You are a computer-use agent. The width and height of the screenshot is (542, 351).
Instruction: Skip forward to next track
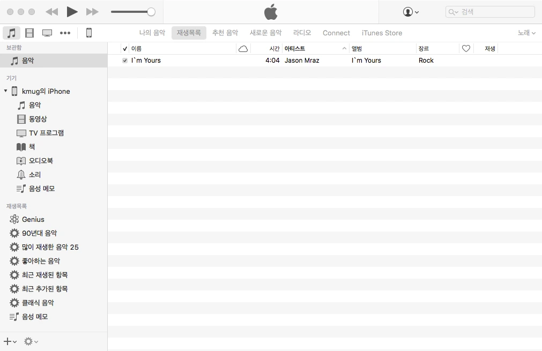tap(92, 12)
